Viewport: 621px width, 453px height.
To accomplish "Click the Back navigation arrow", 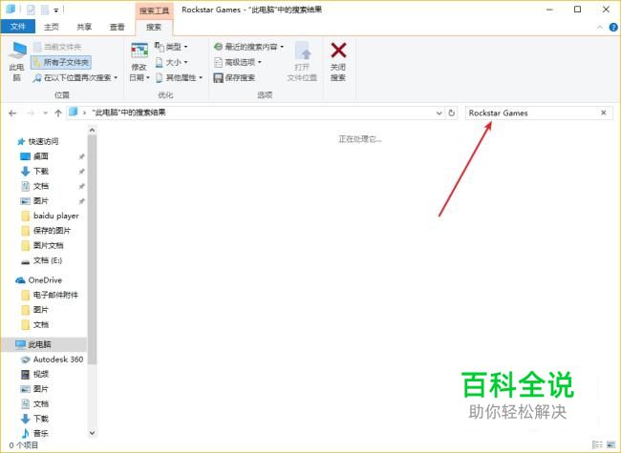I will coord(12,113).
